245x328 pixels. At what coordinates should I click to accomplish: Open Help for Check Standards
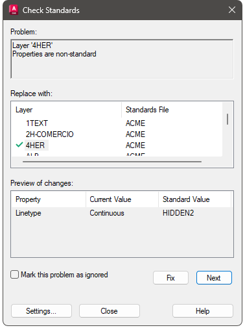click(203, 311)
